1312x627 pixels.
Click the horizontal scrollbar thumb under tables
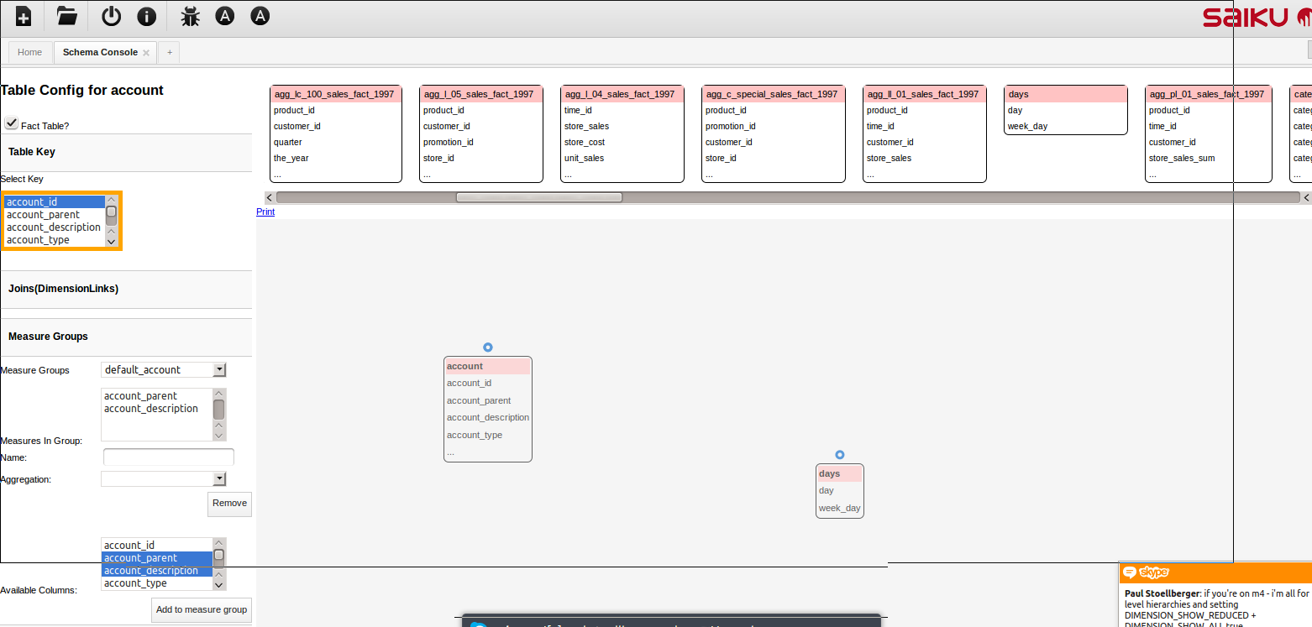coord(539,197)
